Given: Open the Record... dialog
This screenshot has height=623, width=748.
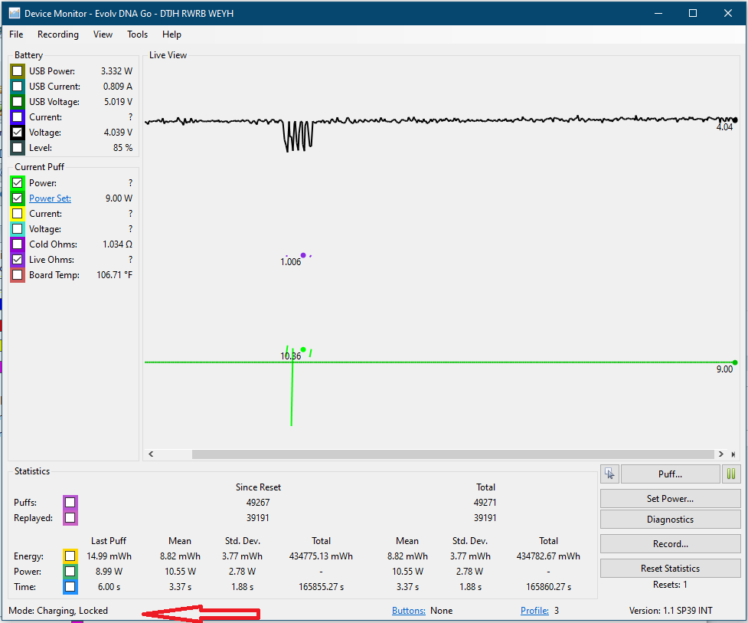Looking at the screenshot, I should pyautogui.click(x=670, y=544).
